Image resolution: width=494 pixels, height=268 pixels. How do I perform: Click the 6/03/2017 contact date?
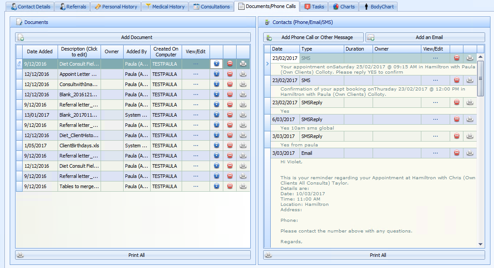(x=285, y=119)
